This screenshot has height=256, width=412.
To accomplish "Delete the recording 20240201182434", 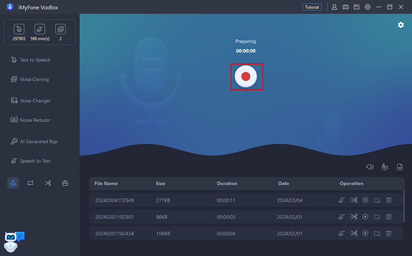I will pyautogui.click(x=389, y=233).
